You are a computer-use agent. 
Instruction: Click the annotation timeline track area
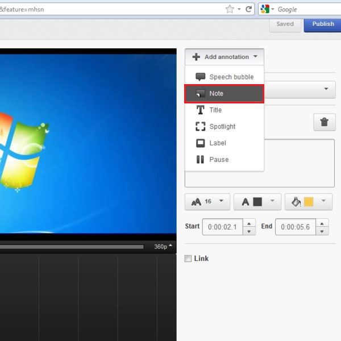88,298
